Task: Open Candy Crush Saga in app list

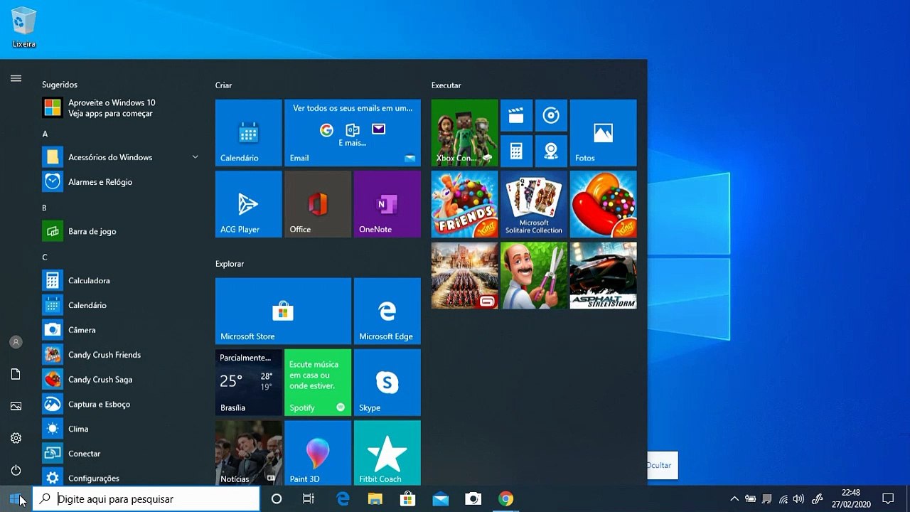Action: point(121,379)
